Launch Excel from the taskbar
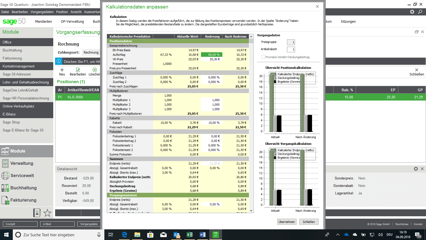 coord(190,235)
